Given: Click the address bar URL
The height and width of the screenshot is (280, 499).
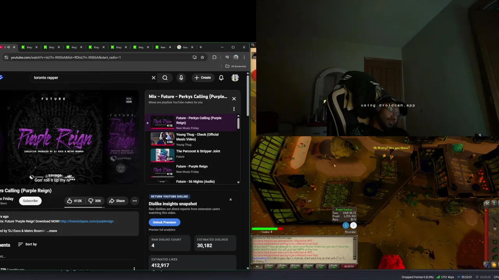Looking at the screenshot, I should click(x=66, y=57).
